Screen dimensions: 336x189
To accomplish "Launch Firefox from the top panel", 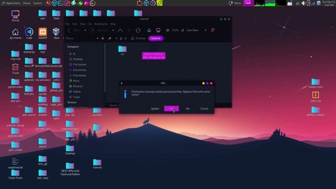I will tap(48, 3).
